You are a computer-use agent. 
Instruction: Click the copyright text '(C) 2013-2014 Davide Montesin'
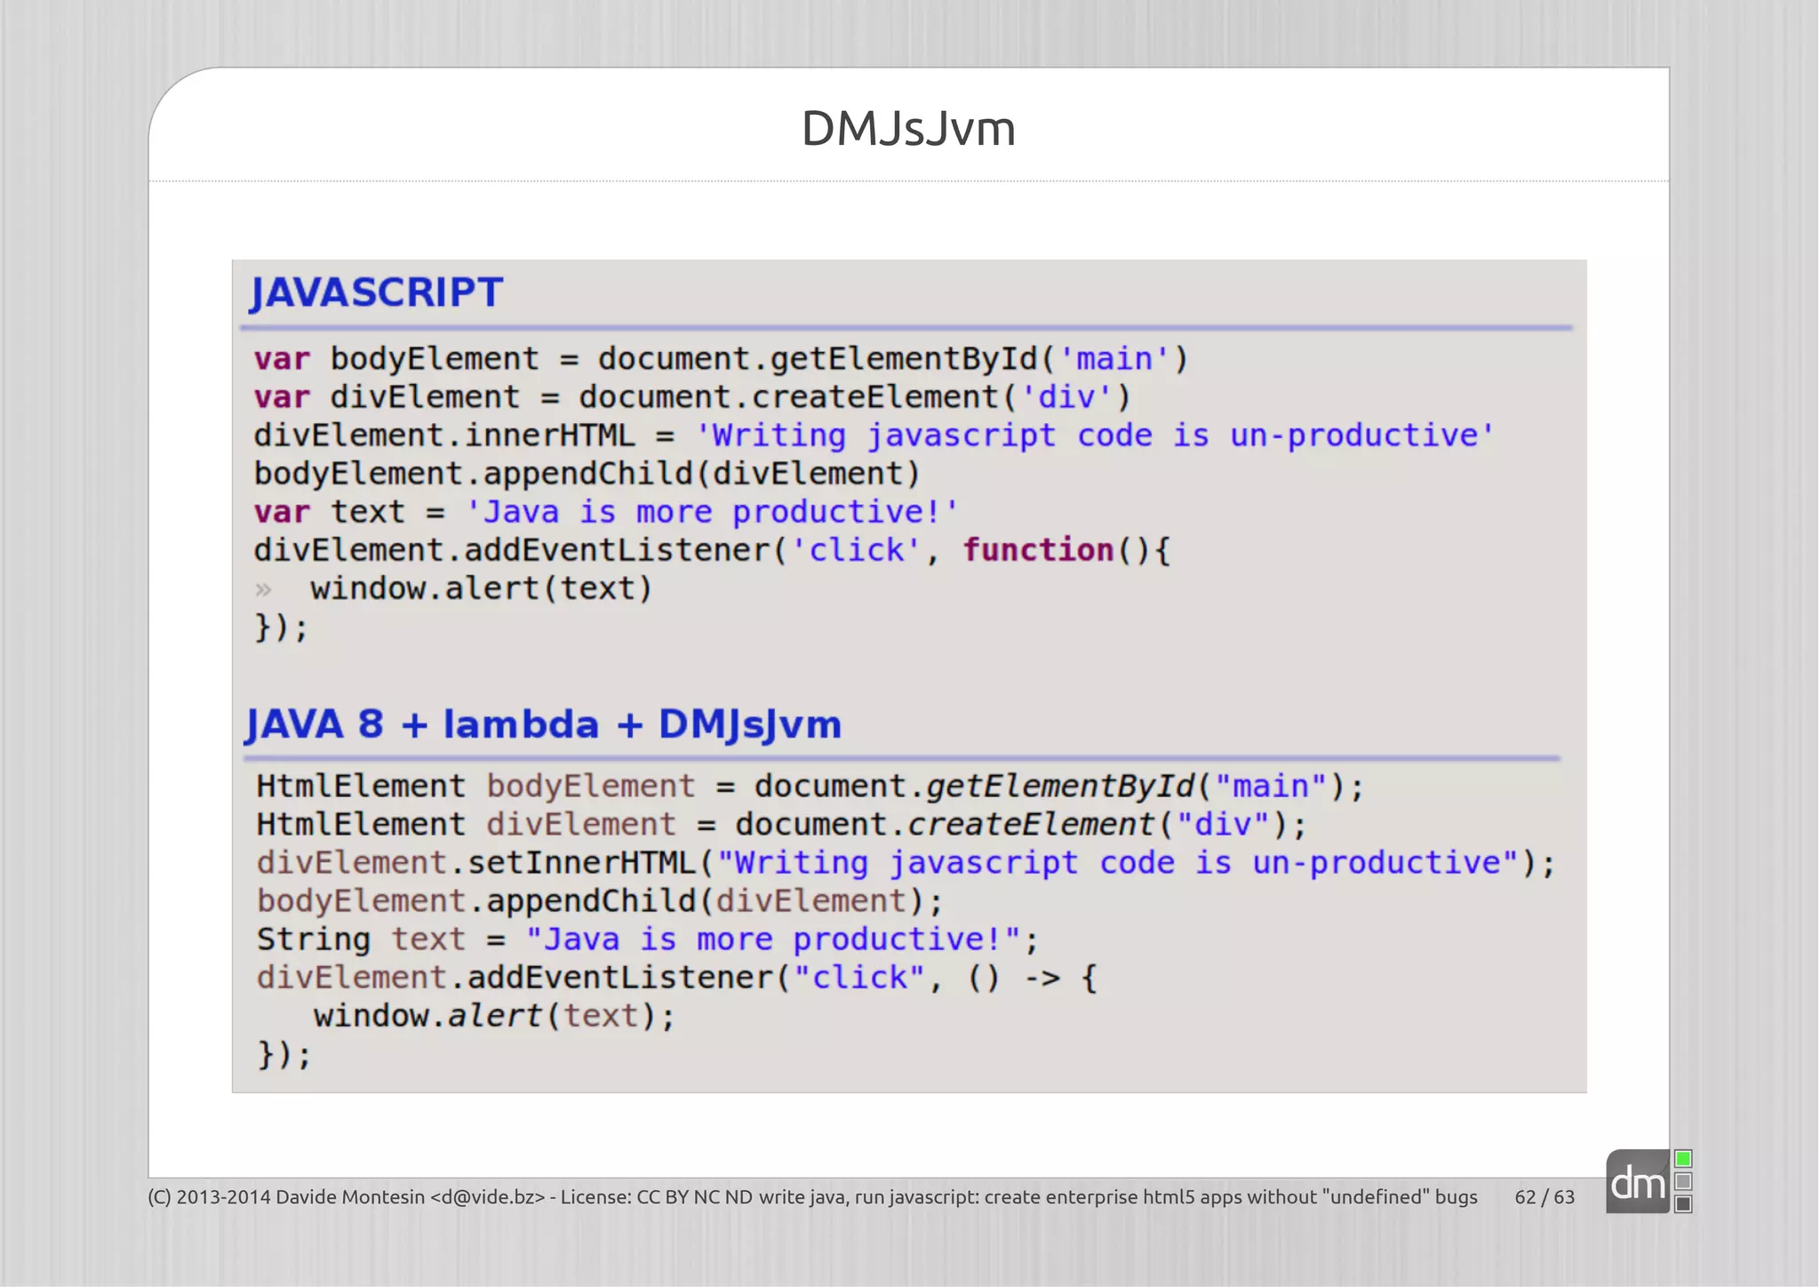pyautogui.click(x=286, y=1197)
